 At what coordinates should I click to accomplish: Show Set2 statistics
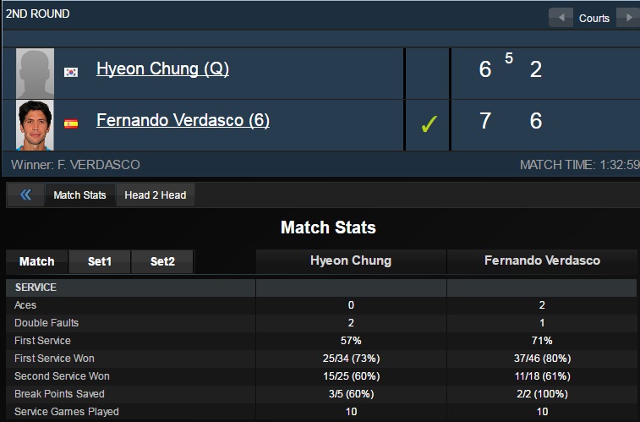[x=162, y=261]
